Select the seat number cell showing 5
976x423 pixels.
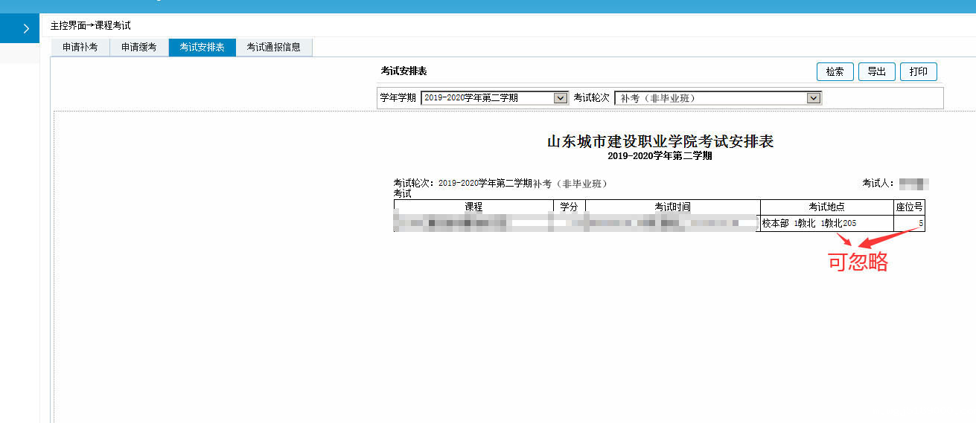(x=909, y=223)
